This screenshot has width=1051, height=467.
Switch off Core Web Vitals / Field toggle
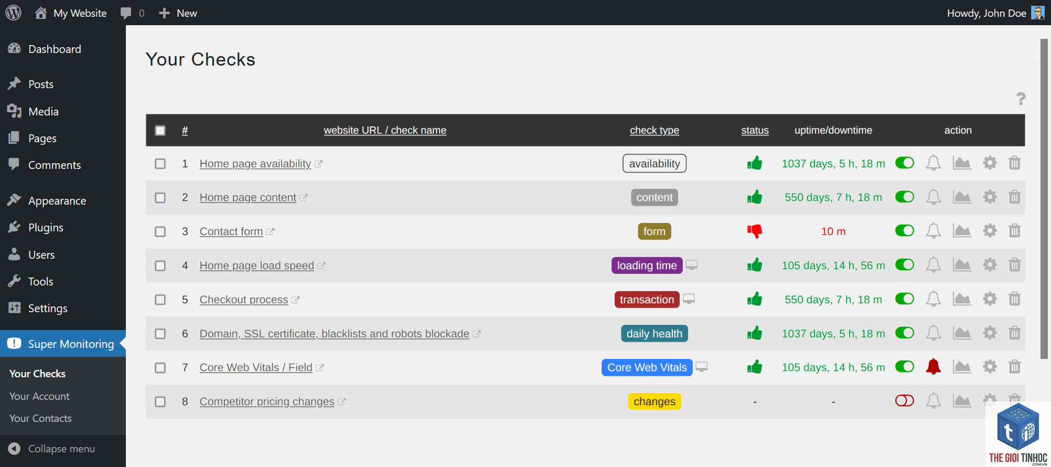(x=904, y=366)
